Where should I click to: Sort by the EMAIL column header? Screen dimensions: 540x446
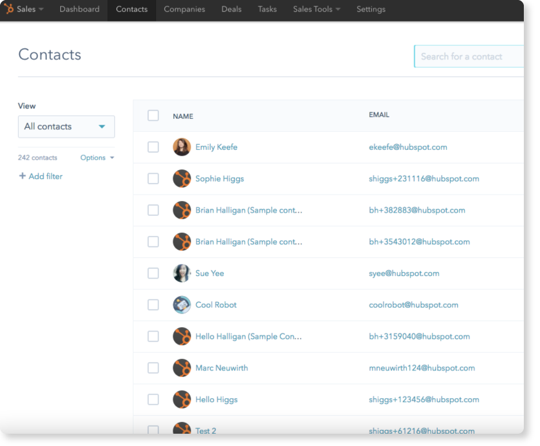[x=379, y=115]
